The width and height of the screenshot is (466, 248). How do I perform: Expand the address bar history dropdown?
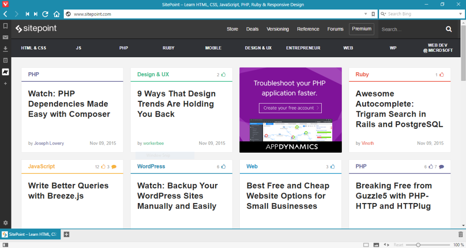point(366,14)
